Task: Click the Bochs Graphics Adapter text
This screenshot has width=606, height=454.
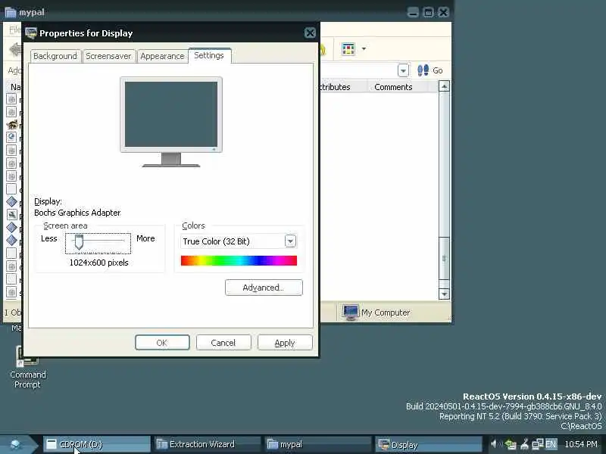Action: point(77,213)
